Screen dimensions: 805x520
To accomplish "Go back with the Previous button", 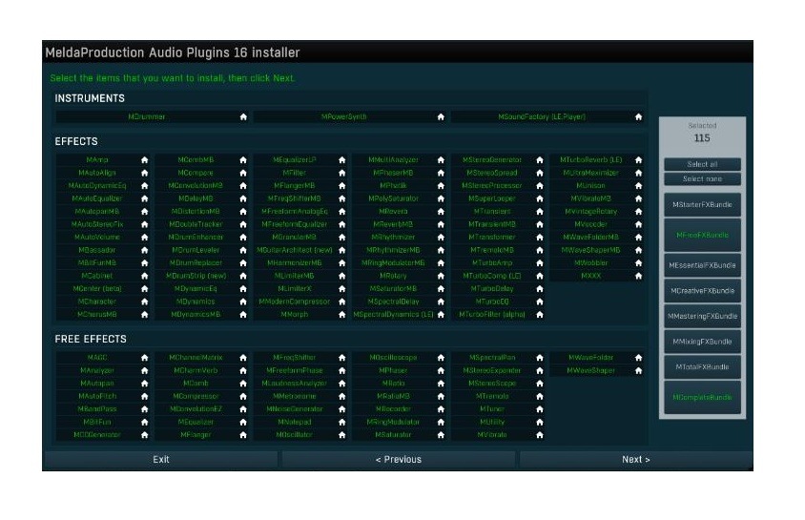I will (x=399, y=460).
